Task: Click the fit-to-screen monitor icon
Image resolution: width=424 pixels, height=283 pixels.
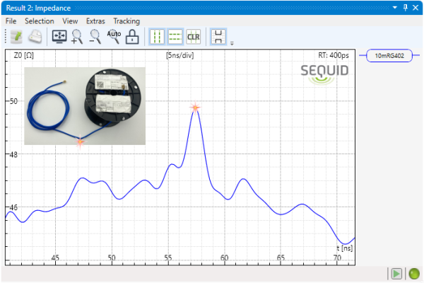Action: (60, 37)
